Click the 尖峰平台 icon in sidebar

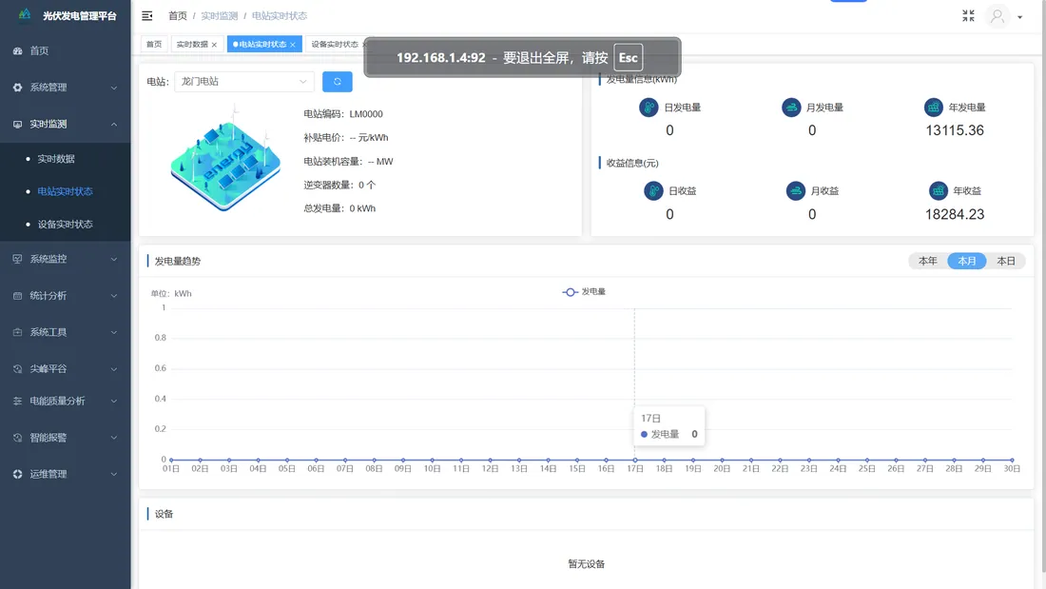click(x=17, y=368)
